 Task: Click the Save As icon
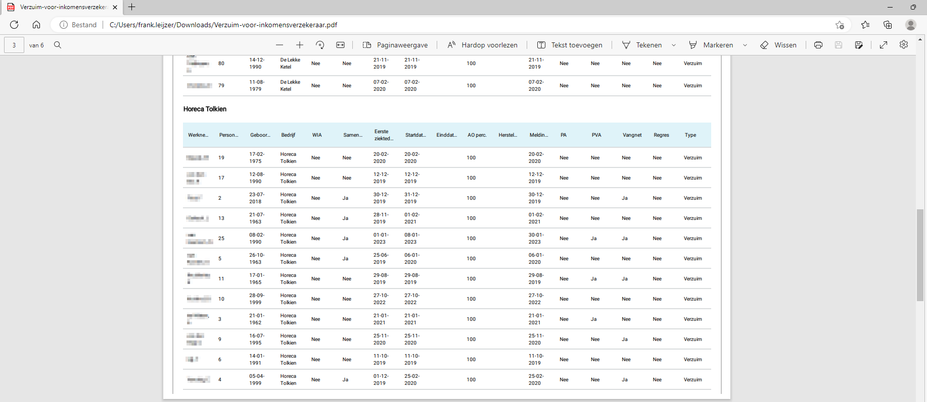pos(859,45)
